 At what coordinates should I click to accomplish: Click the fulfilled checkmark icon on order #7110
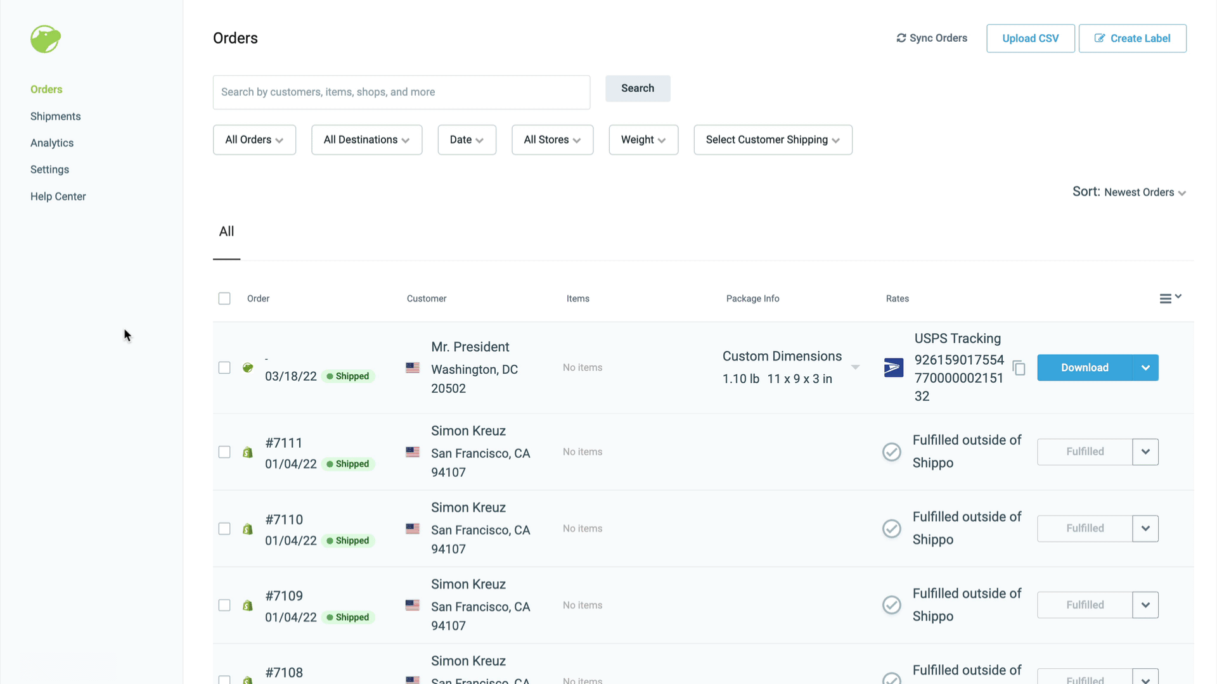(x=891, y=528)
